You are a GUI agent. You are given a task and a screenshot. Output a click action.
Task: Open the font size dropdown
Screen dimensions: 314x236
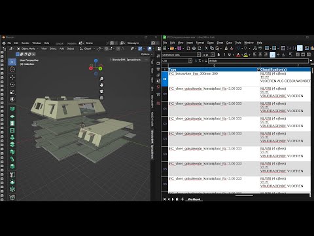[x=213, y=54]
